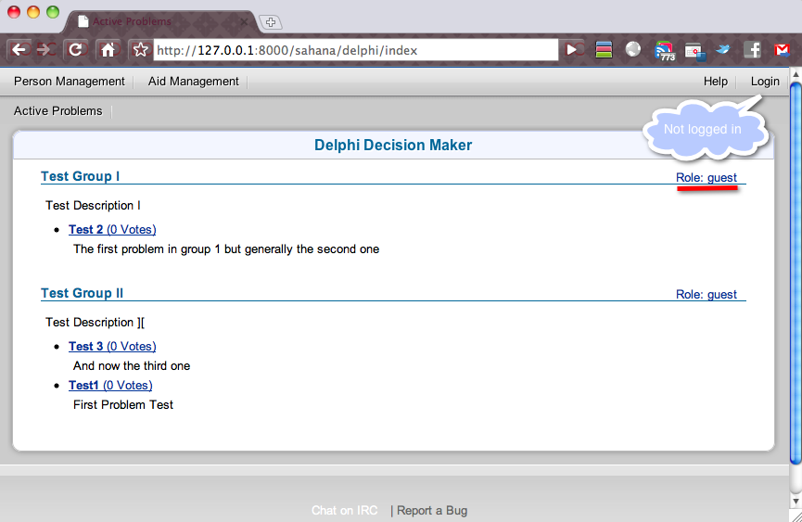Open the RSS feed extension showing 773

664,51
